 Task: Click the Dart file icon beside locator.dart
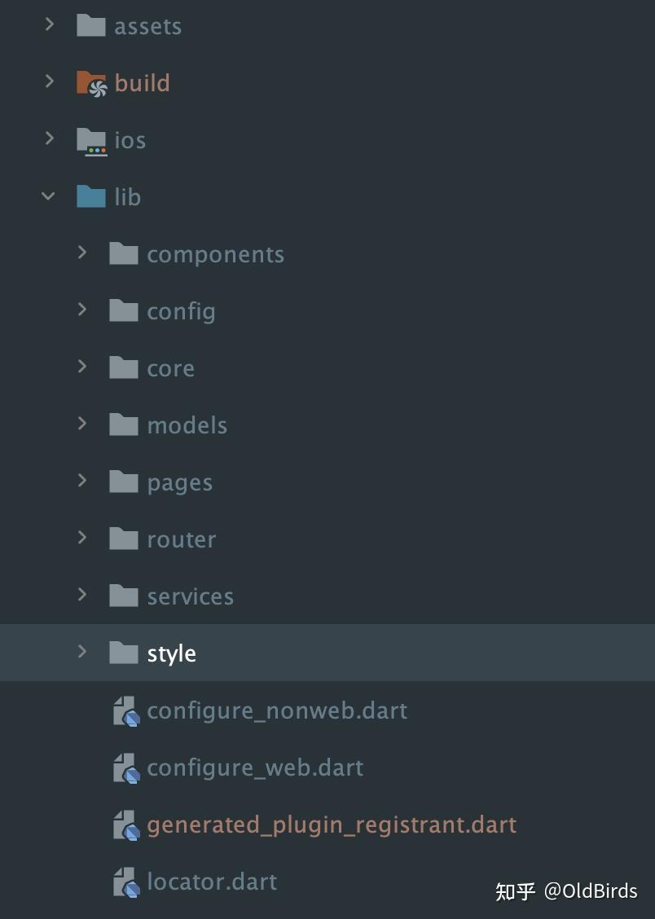coord(125,882)
